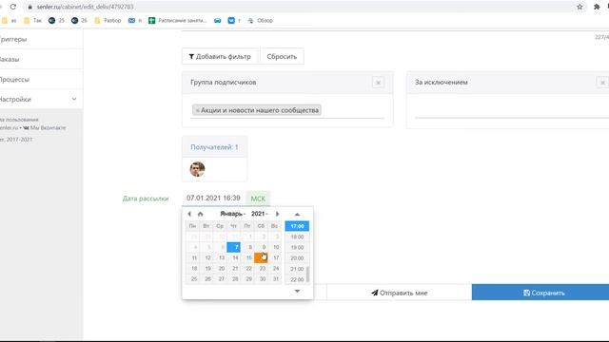Remove the 'Группа подписчиков' filter with x
Viewport: 609px width, 342px height.
pos(379,83)
